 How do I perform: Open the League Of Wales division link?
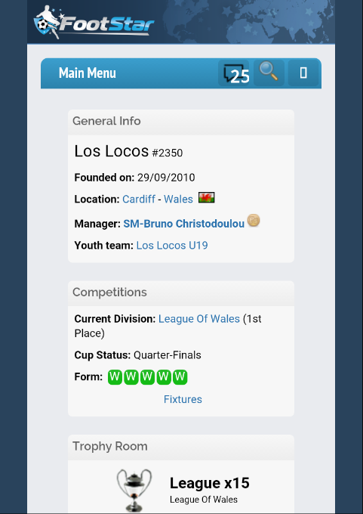coord(199,319)
